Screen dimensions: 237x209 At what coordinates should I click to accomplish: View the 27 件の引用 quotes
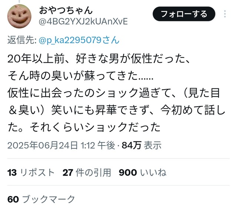[x=87, y=173]
